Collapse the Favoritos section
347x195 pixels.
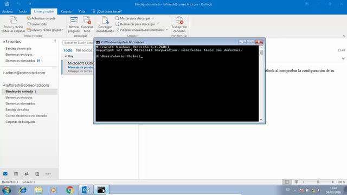[x=4, y=42]
